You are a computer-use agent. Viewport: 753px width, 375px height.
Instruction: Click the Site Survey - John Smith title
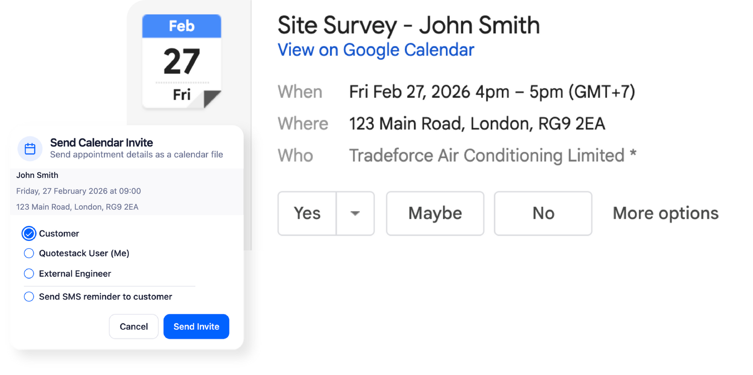pyautogui.click(x=408, y=25)
